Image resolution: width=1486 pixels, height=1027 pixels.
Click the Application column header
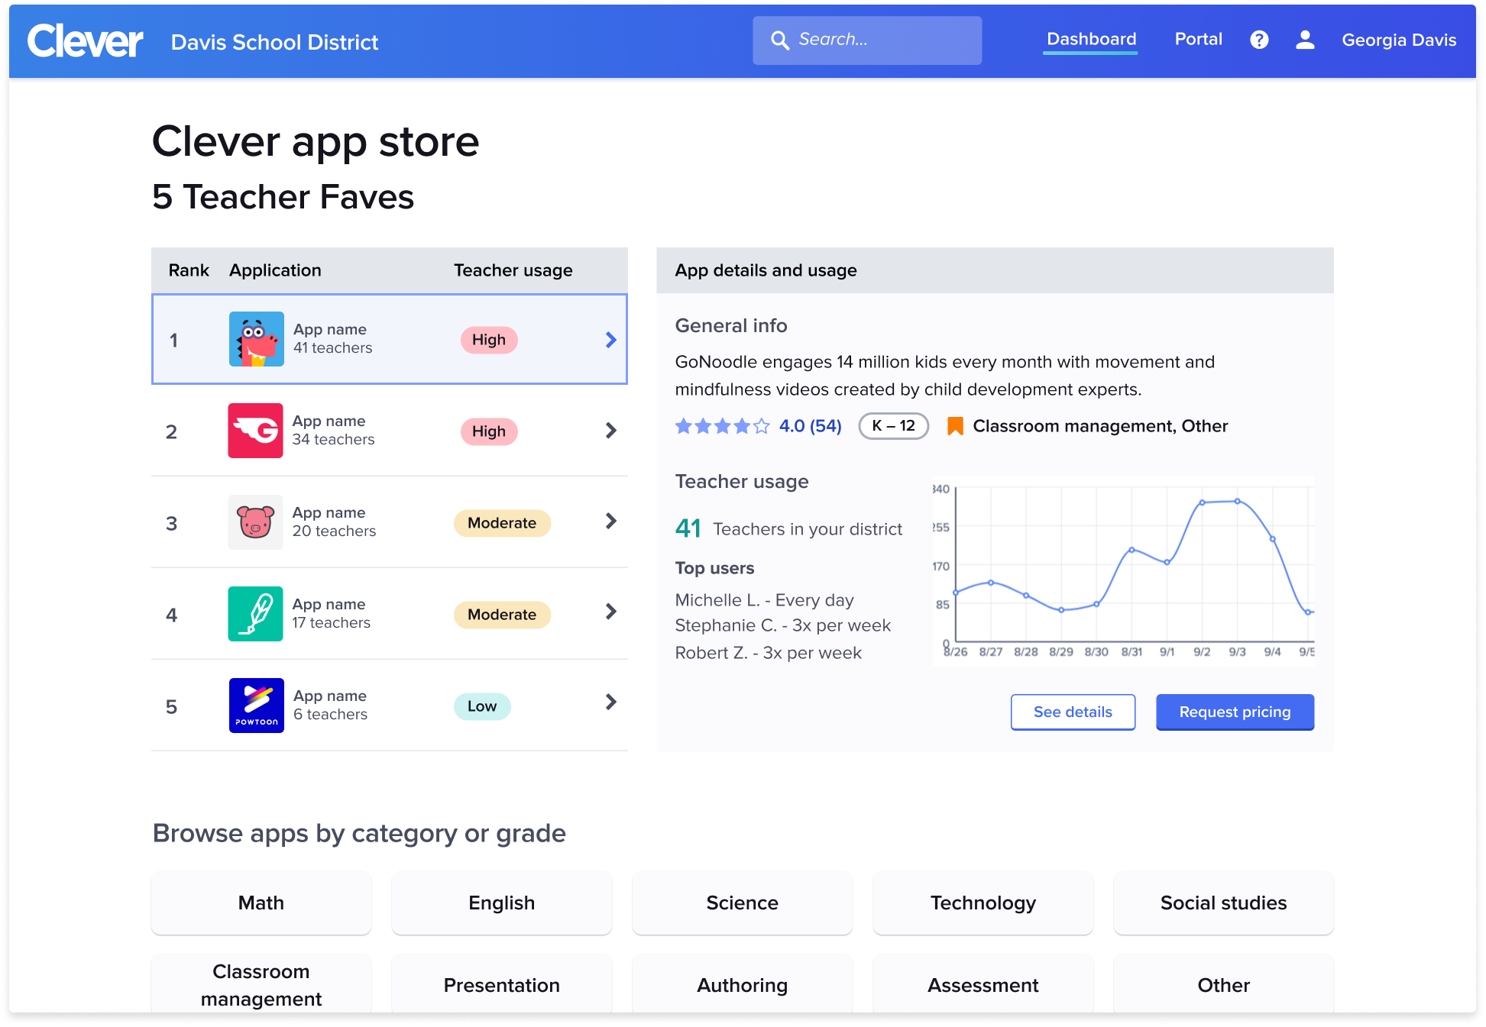pos(275,270)
